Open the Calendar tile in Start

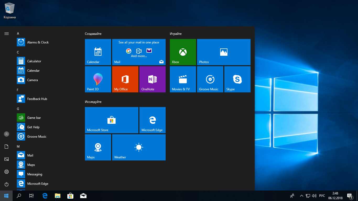pyautogui.click(x=98, y=52)
